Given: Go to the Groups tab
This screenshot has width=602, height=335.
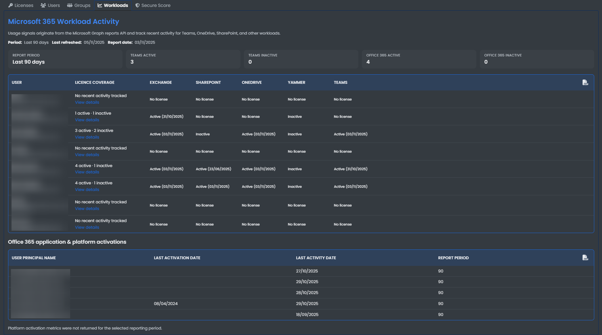Looking at the screenshot, I should (x=79, y=5).
